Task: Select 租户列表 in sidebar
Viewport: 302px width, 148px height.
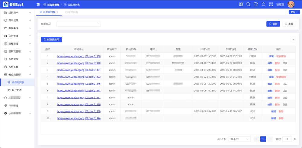Action: coord(17,90)
